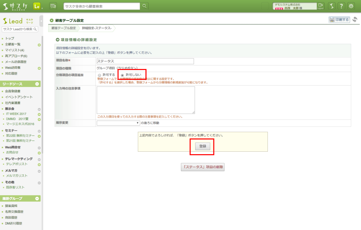The image size is (361, 230).
Task: Click plus icon next to DMMD 2017夏
Action: (x=39, y=120)
